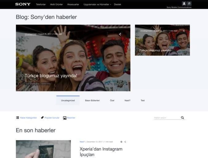The height and width of the screenshot is (158, 208).
Task: Switch to the Nasıl? tab
Action: pyautogui.click(x=127, y=101)
